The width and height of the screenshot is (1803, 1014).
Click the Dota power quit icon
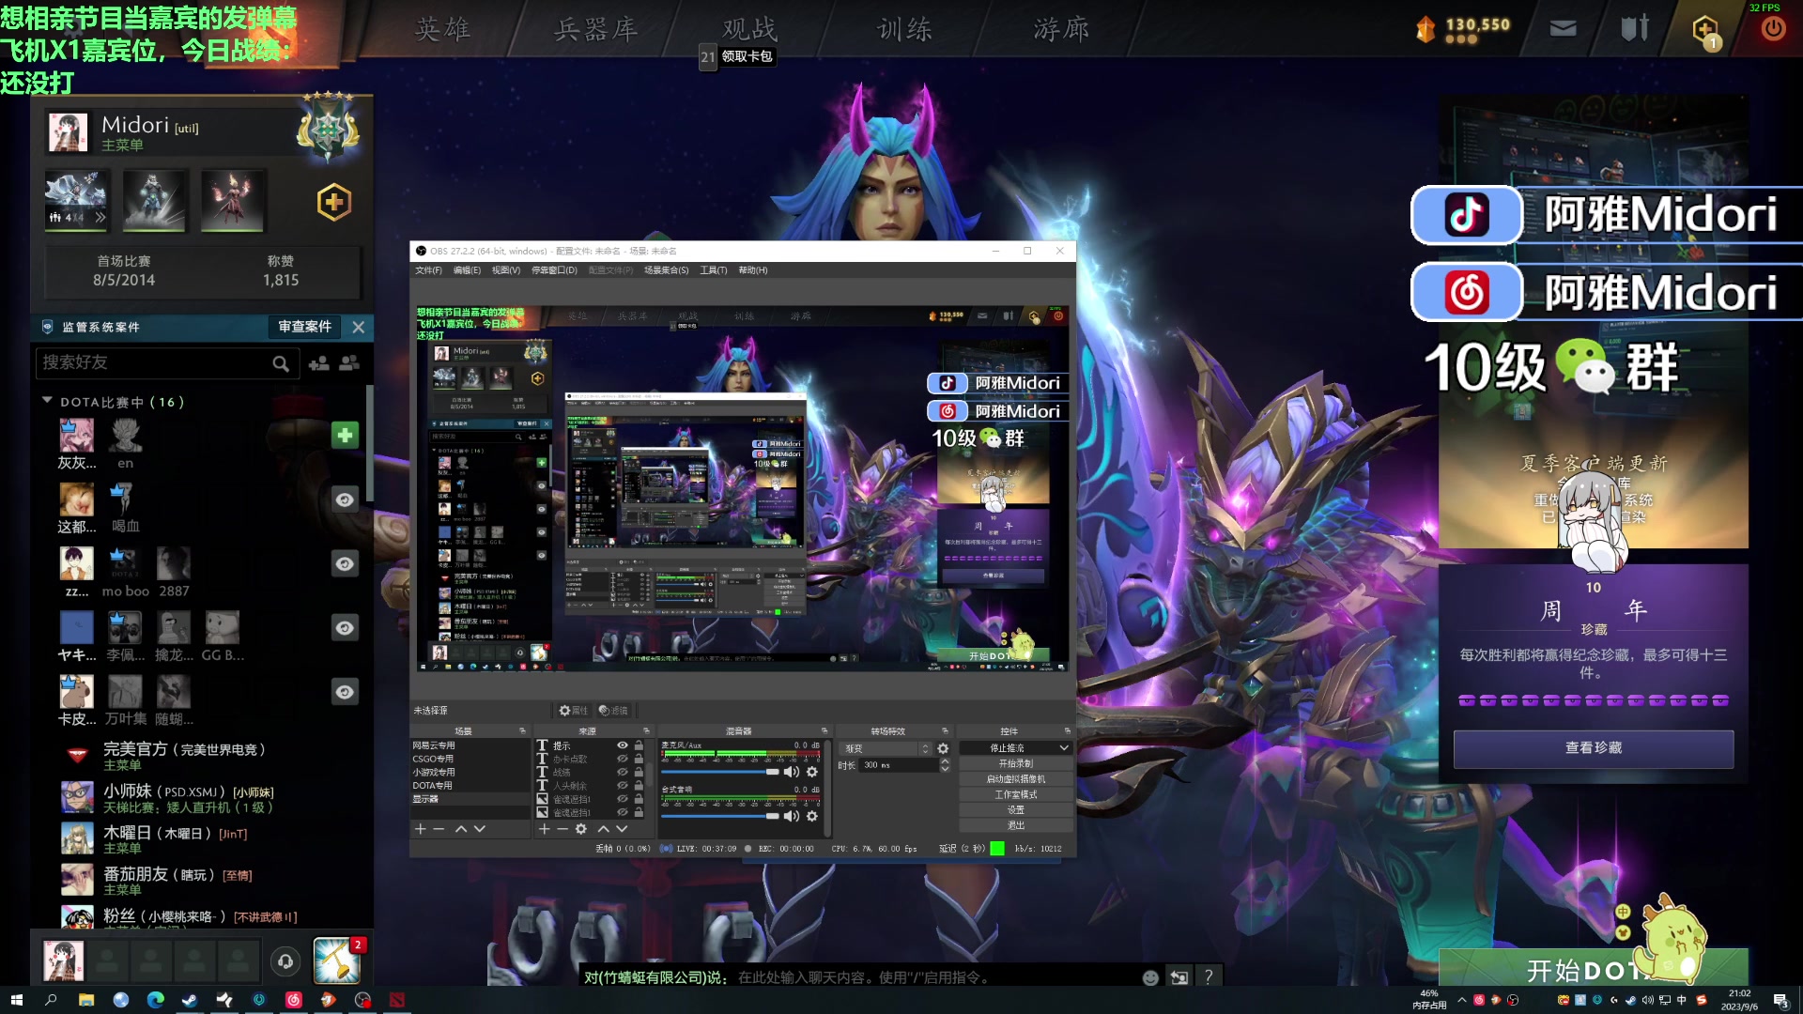pyautogui.click(x=1772, y=29)
